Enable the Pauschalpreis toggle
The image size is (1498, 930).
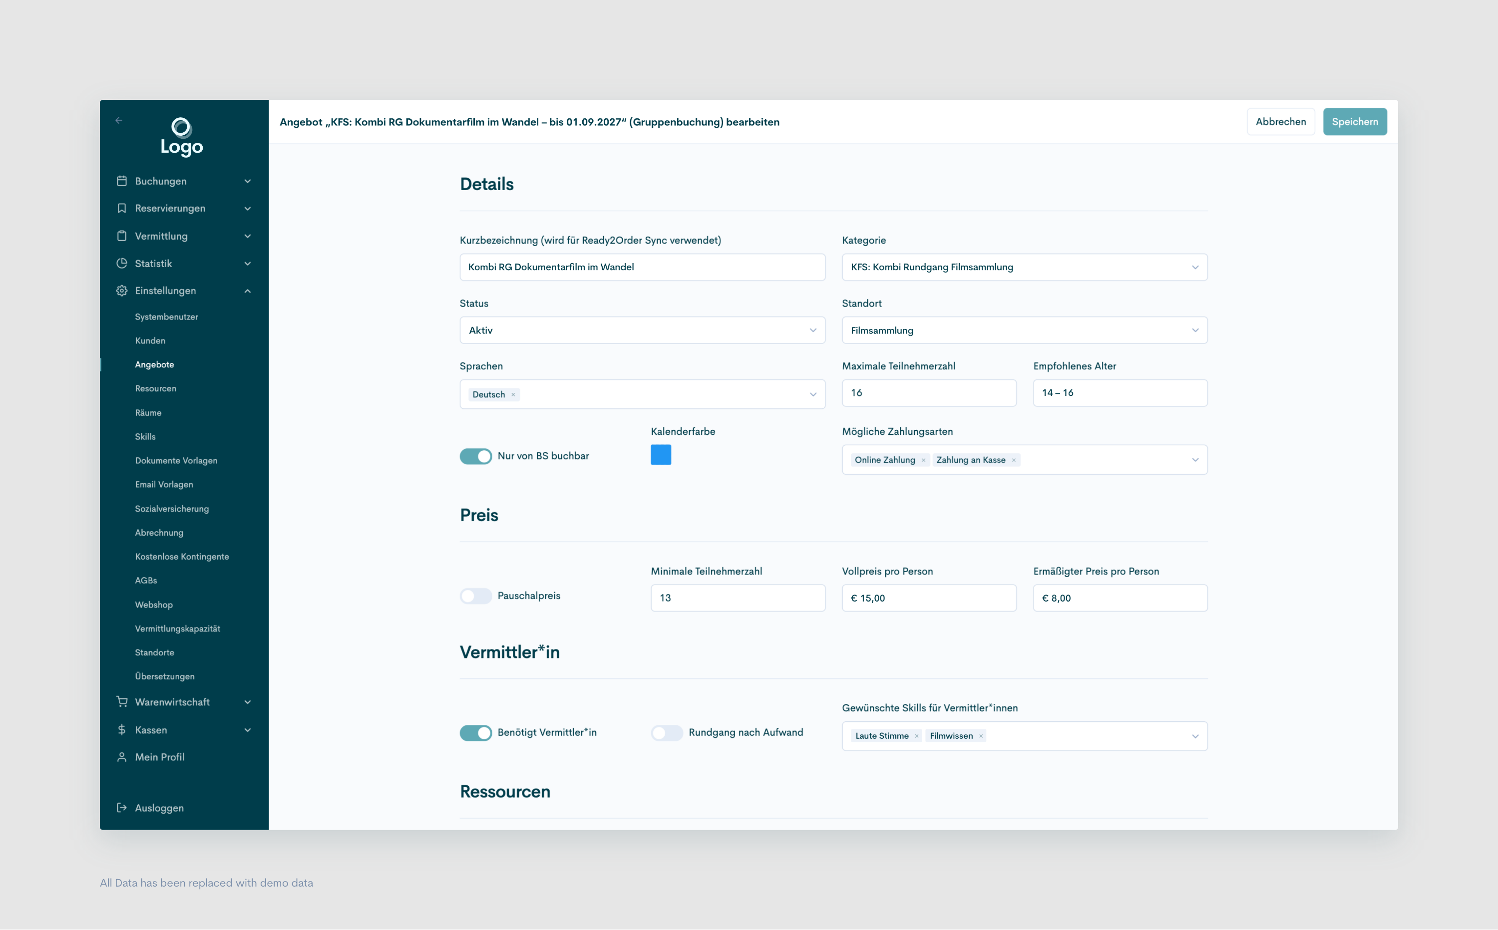(x=475, y=596)
